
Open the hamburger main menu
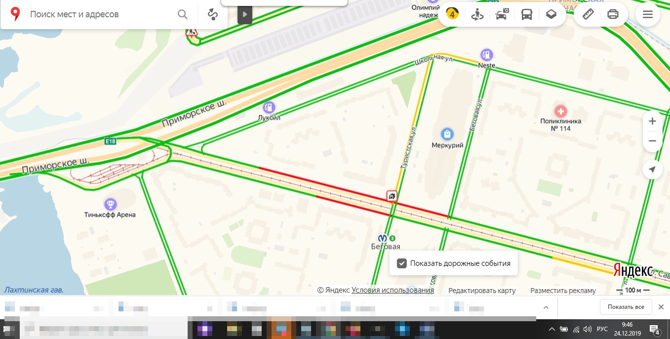[648, 14]
